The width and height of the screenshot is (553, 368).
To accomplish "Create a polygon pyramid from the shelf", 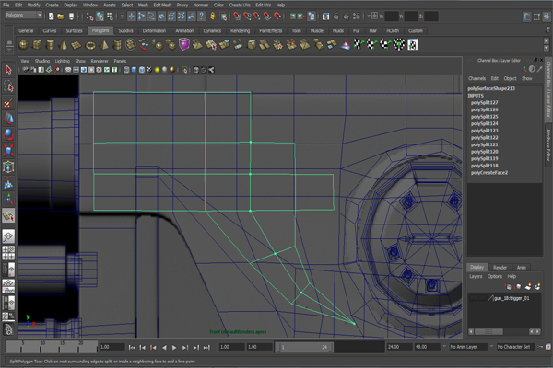I will click(104, 45).
